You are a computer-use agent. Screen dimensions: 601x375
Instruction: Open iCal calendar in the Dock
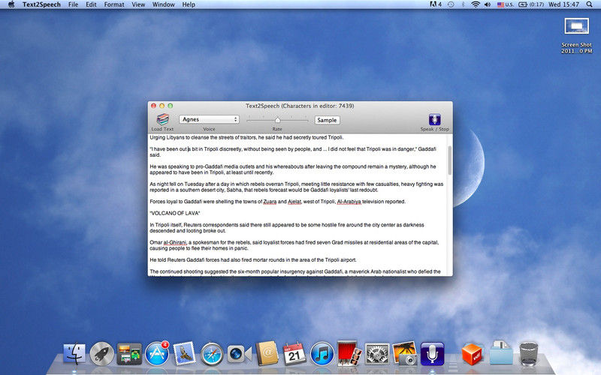point(294,352)
